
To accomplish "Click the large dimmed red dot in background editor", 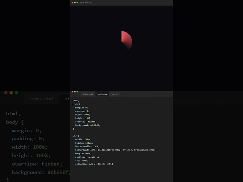I will 6,93.
